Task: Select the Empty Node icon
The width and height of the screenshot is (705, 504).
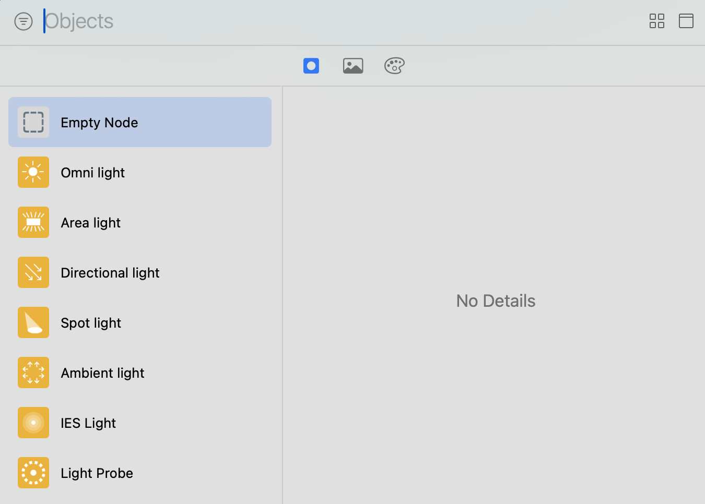Action: coord(33,122)
